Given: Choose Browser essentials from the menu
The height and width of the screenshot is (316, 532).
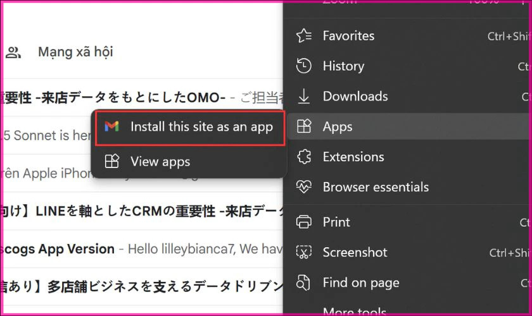Looking at the screenshot, I should pyautogui.click(x=409, y=187).
